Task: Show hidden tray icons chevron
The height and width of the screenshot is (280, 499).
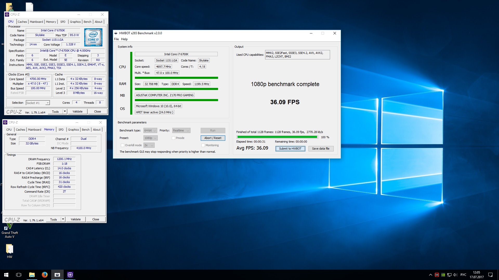Action: tap(430, 275)
